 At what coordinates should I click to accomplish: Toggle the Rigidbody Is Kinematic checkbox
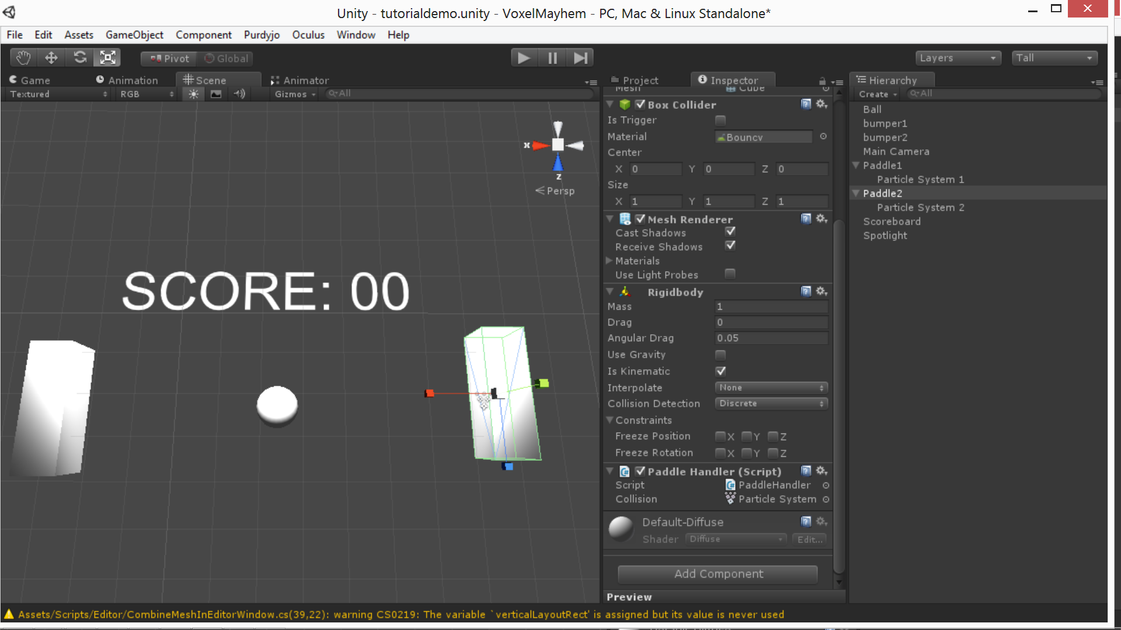[x=720, y=371]
